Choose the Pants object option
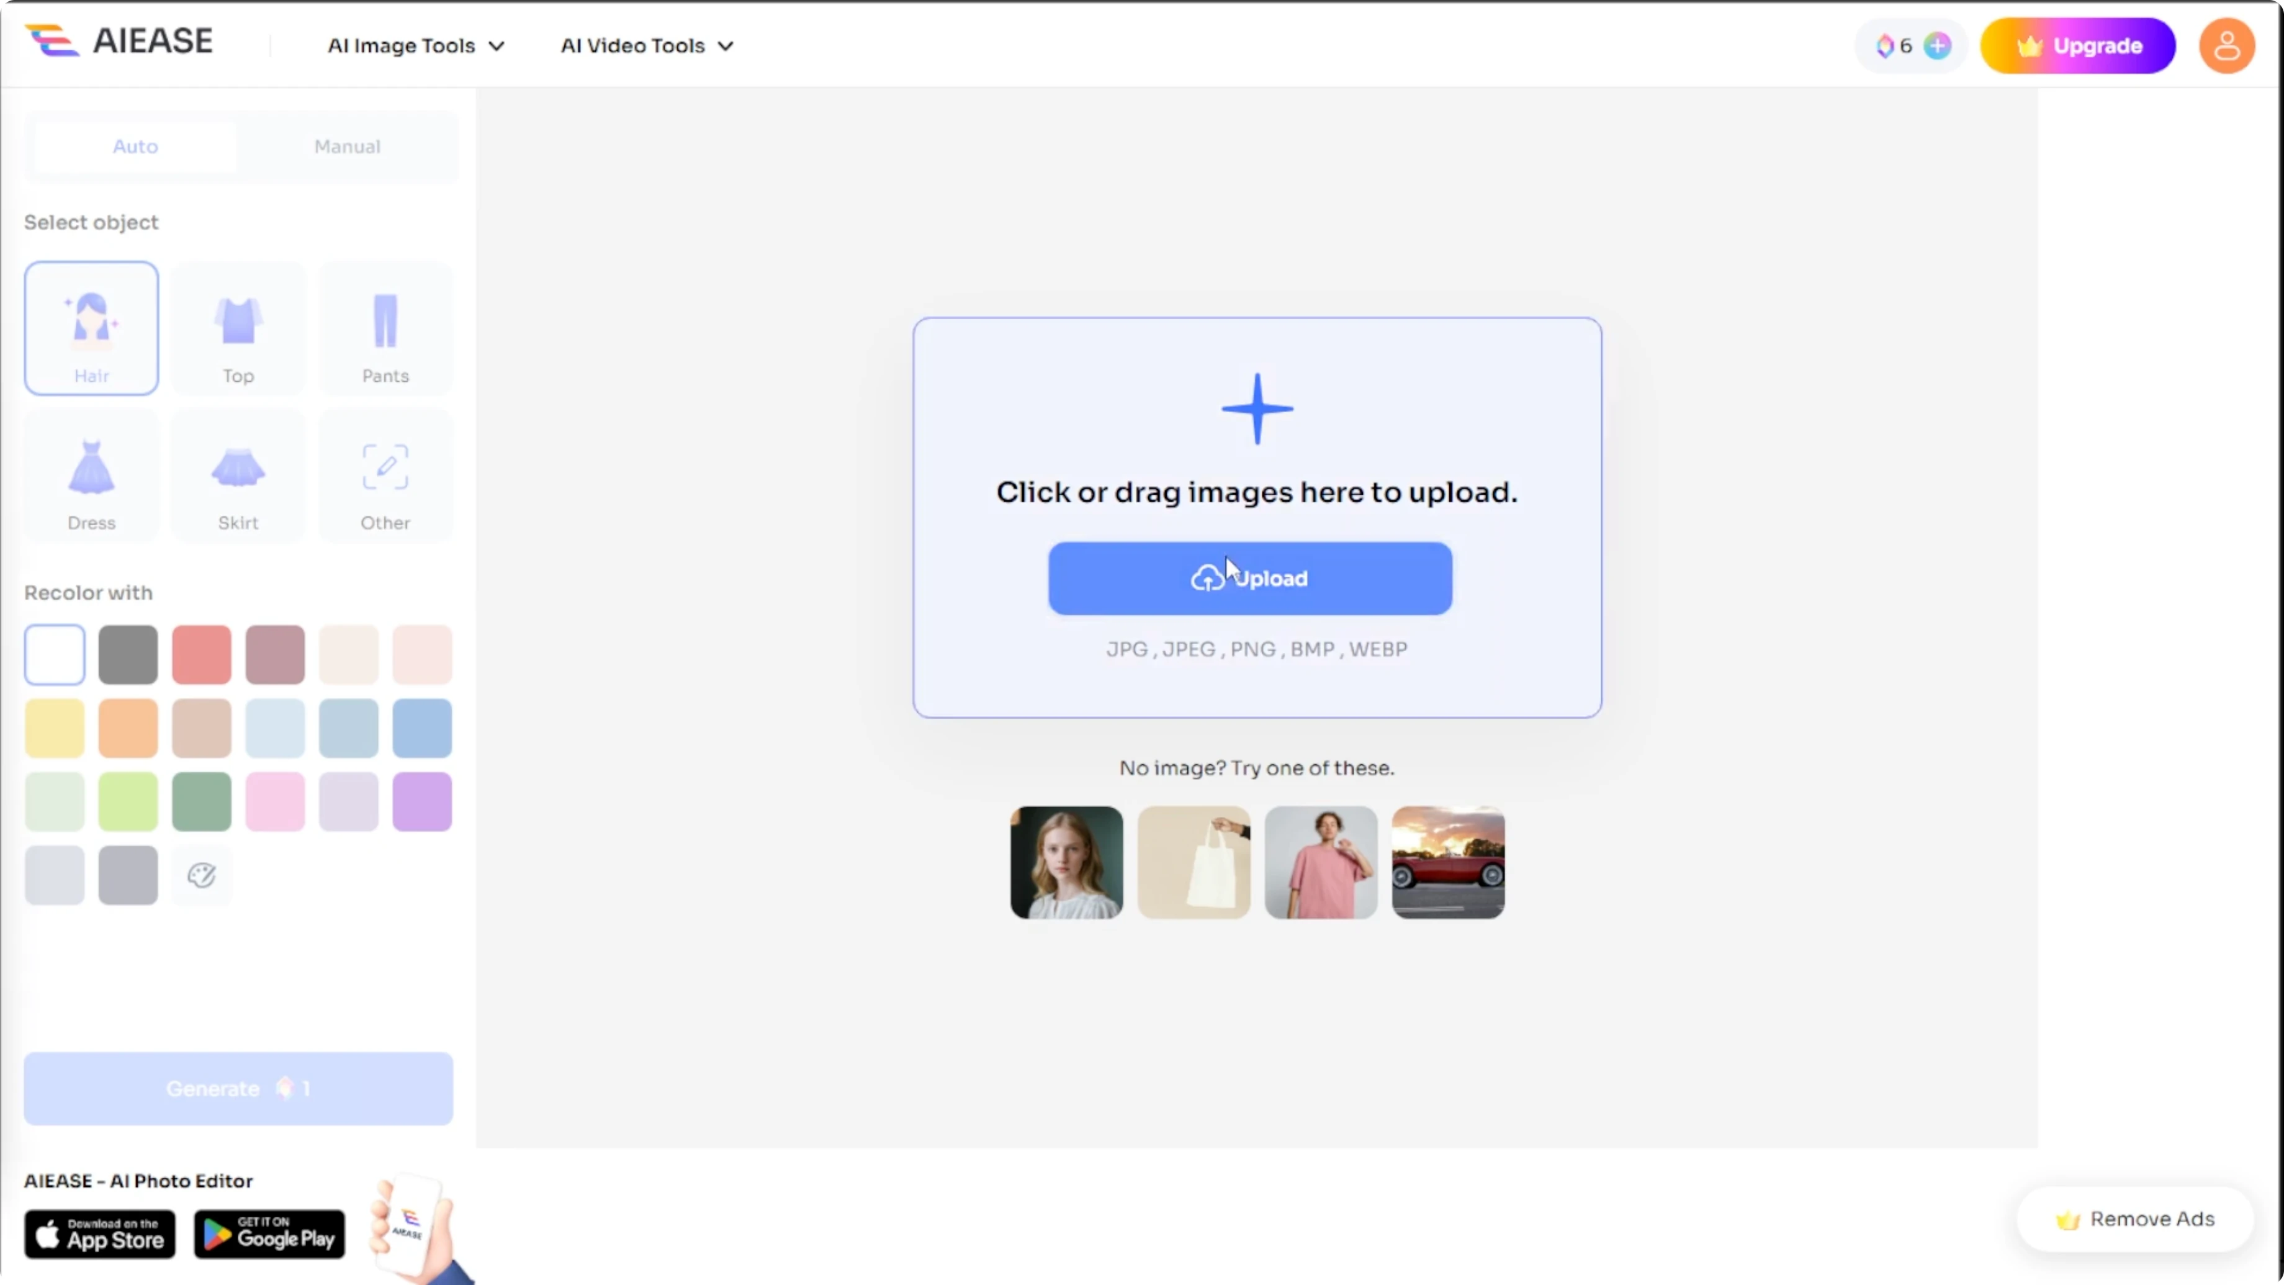2284x1285 pixels. click(385, 328)
